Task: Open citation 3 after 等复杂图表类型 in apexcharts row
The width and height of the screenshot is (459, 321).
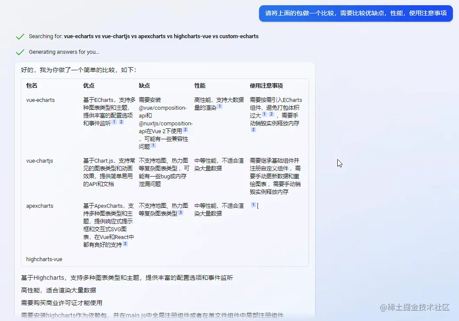Action: pos(181,213)
